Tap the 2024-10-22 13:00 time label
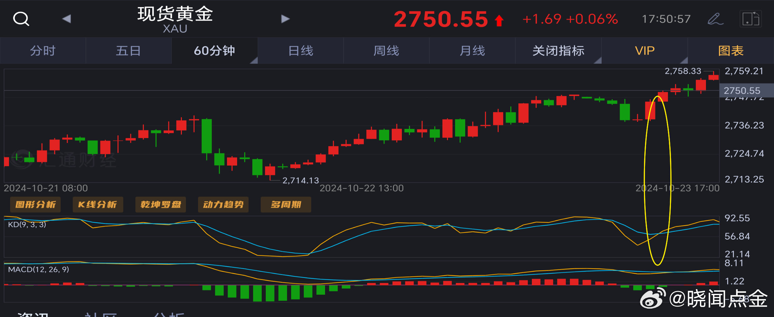This screenshot has width=774, height=317. (361, 188)
